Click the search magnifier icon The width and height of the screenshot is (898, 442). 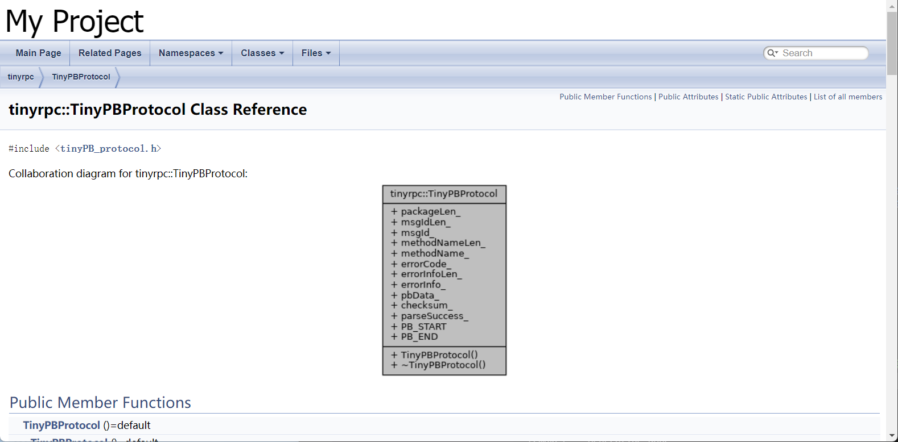click(772, 53)
